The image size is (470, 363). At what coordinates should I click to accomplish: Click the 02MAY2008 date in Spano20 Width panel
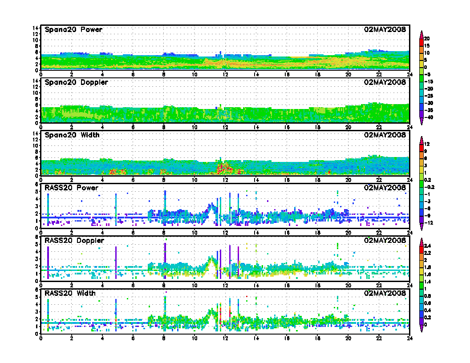click(x=385, y=135)
